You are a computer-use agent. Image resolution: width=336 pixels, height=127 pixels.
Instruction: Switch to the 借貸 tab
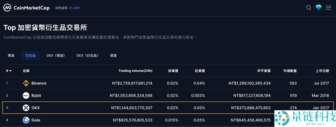[113, 55]
